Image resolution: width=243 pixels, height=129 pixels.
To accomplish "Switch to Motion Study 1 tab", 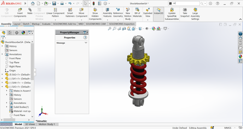I will click(x=47, y=124).
